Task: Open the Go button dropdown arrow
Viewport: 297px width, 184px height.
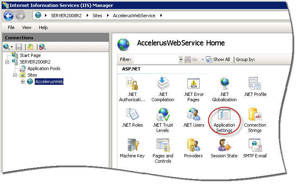Action: click(x=202, y=59)
